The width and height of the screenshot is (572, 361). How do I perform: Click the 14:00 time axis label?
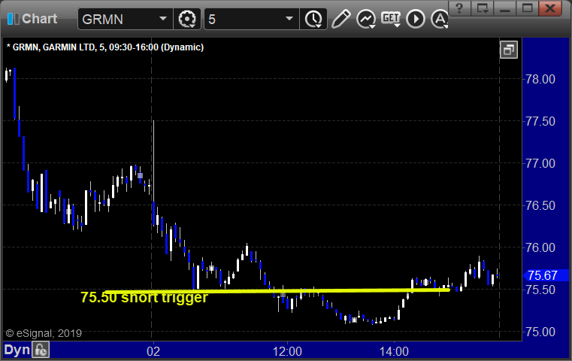(x=394, y=351)
